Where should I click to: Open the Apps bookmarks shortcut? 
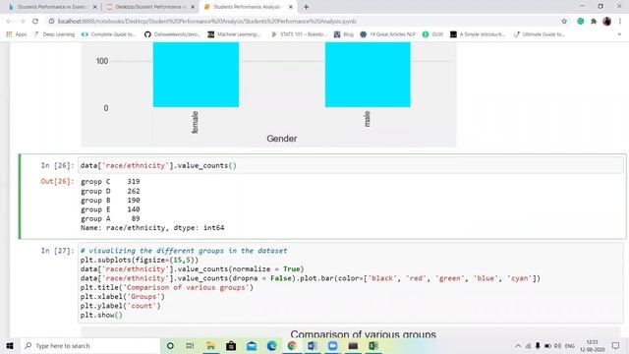[x=17, y=34]
